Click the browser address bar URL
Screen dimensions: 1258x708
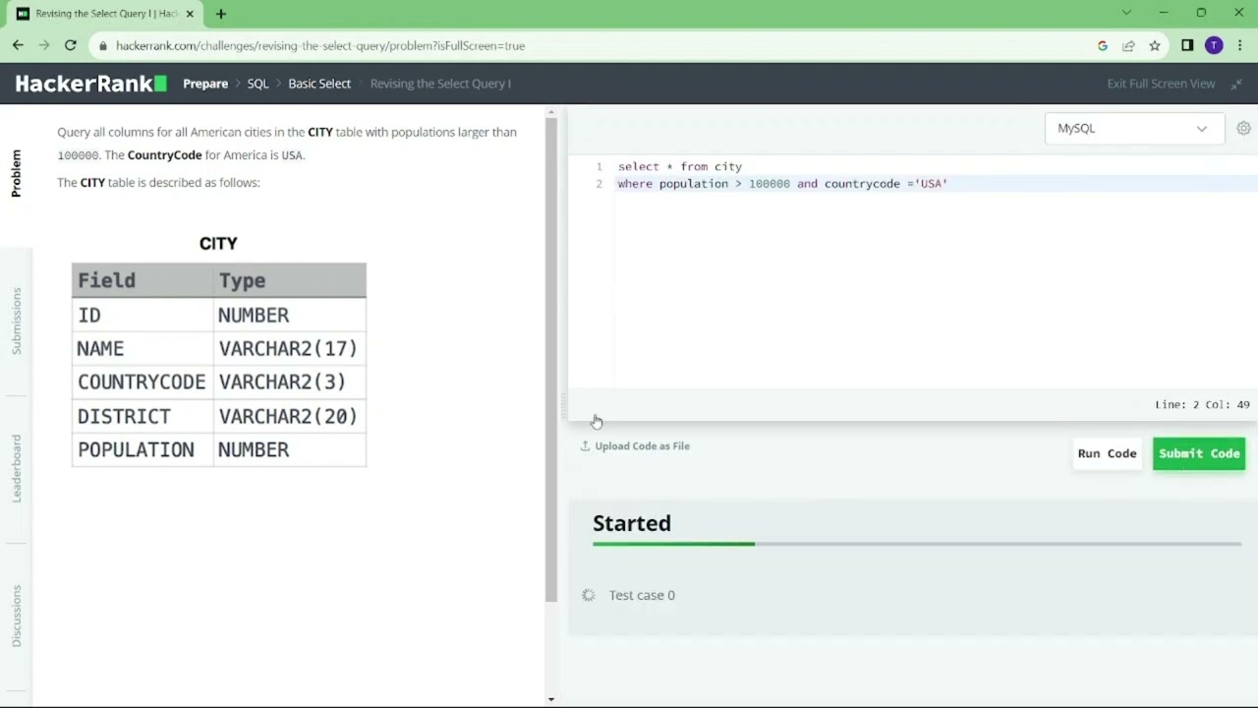(320, 45)
